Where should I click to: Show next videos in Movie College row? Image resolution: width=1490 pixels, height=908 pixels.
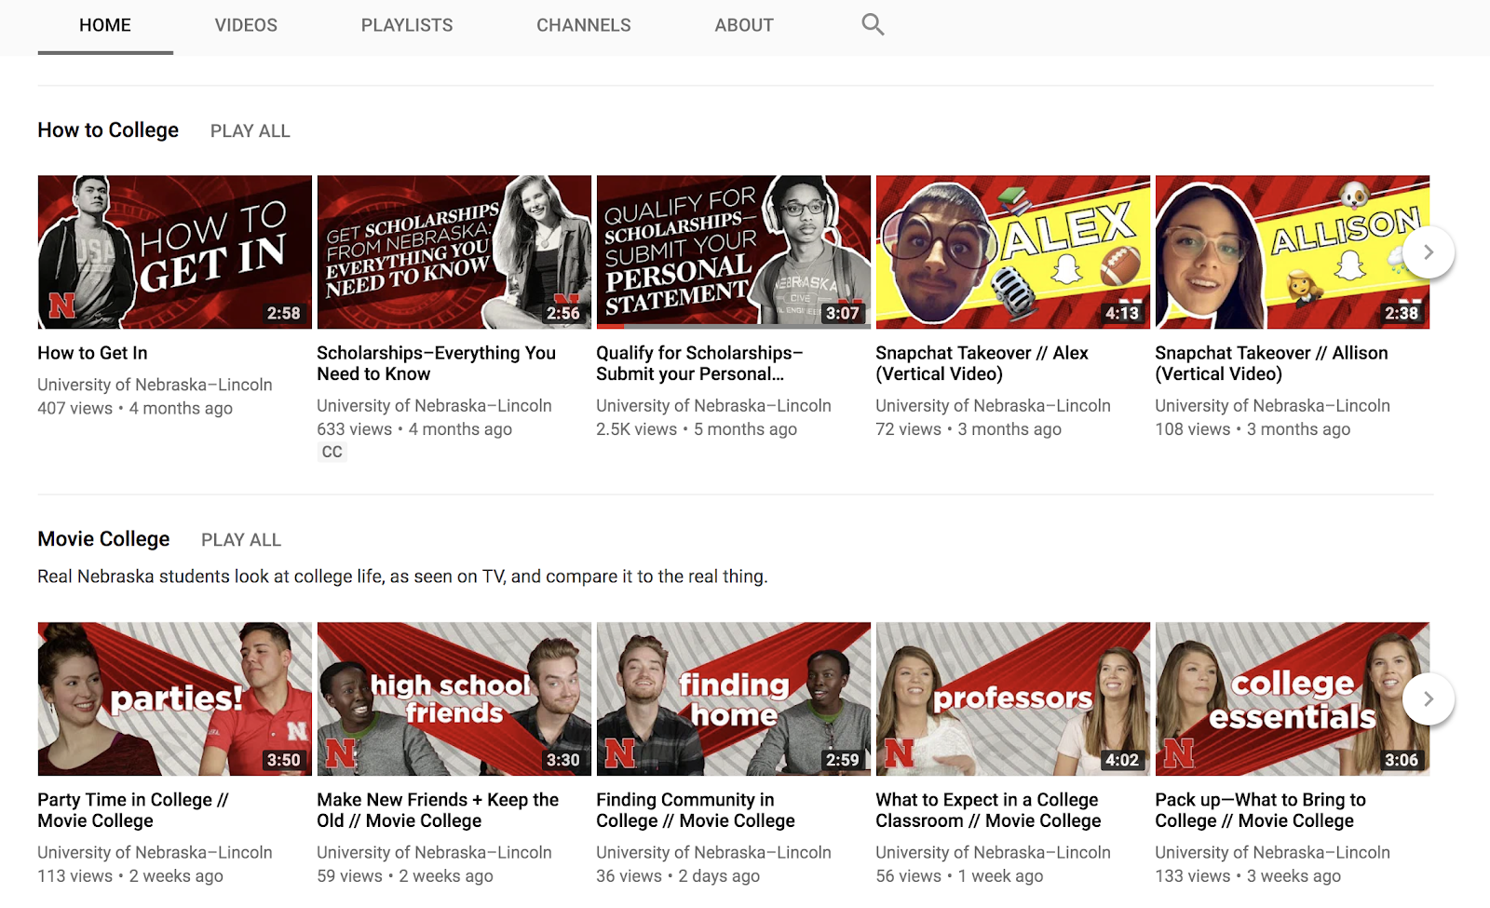[x=1429, y=698]
